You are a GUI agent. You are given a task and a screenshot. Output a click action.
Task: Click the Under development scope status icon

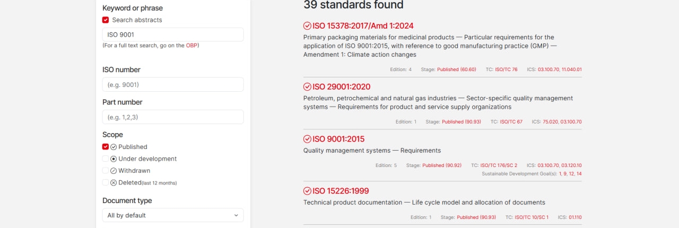tap(114, 159)
